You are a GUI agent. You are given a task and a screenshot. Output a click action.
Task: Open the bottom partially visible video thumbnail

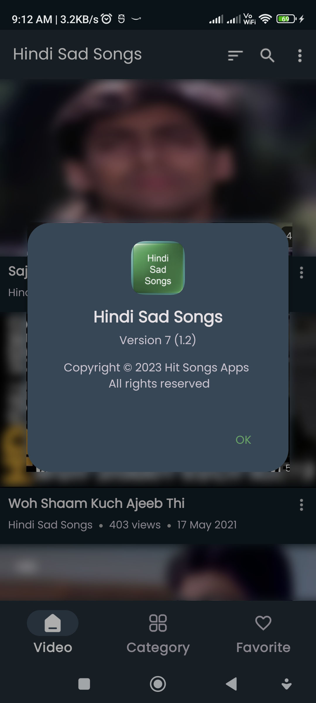point(158,572)
